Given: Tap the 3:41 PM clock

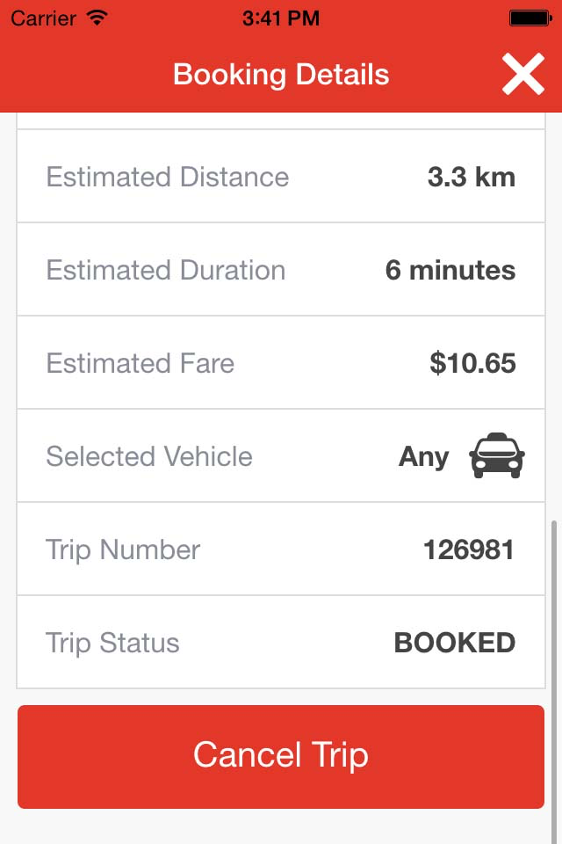Looking at the screenshot, I should [x=281, y=18].
